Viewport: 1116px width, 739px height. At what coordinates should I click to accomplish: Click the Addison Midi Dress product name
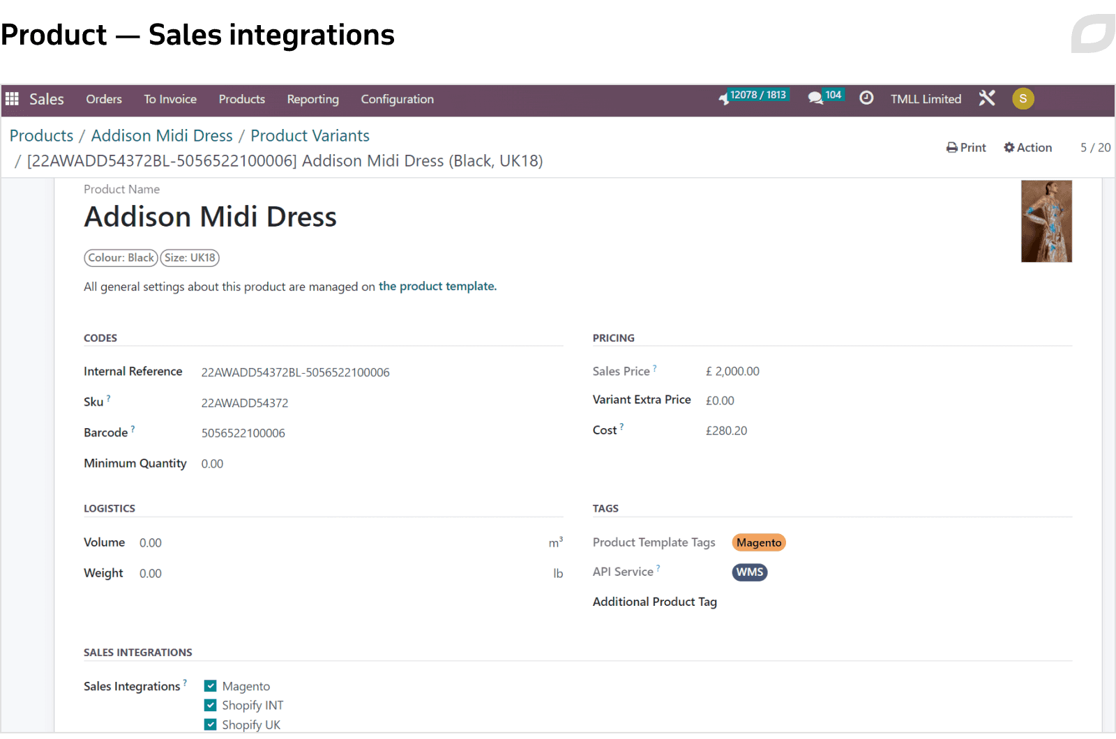coord(210,217)
